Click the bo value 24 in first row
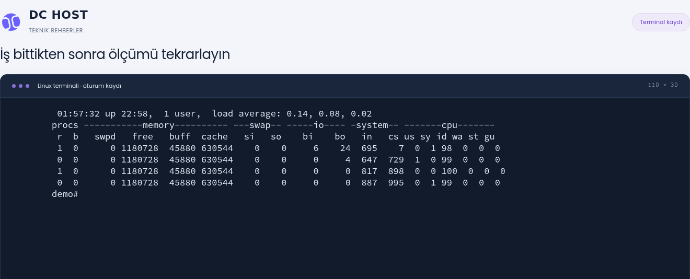 [x=345, y=148]
